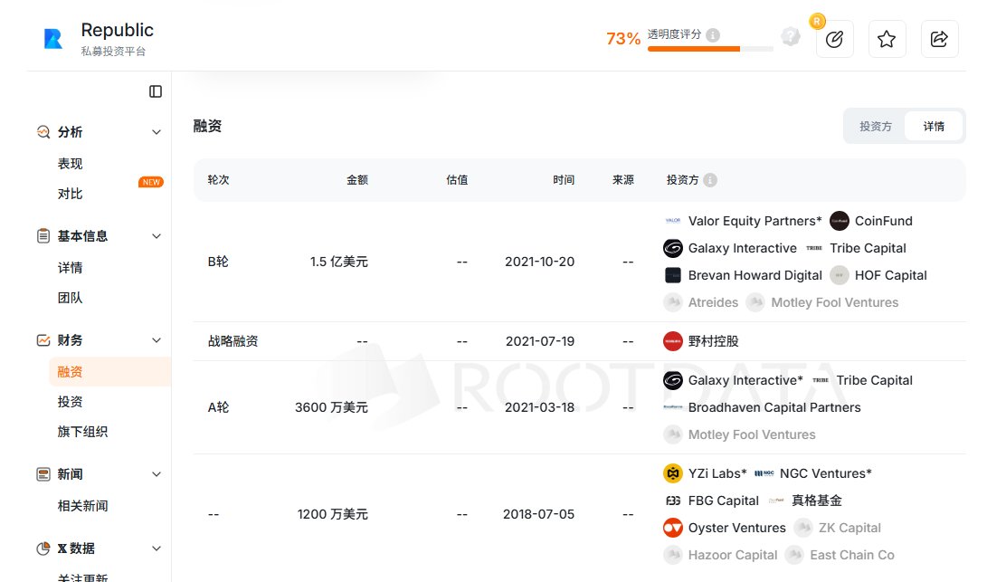
Task: Switch to the 详情 view toggle
Action: pyautogui.click(x=934, y=126)
